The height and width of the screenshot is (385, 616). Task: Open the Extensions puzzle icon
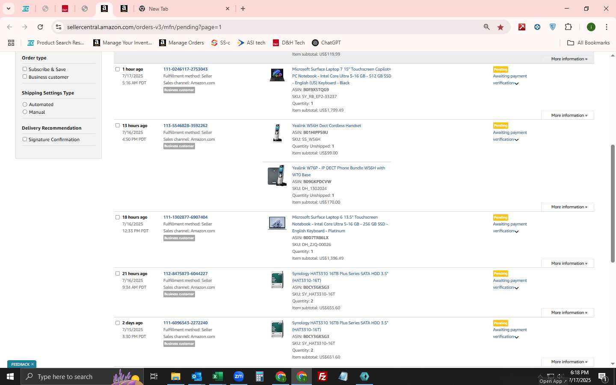click(568, 27)
